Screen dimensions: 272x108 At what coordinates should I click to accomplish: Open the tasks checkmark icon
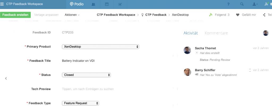(120, 4)
